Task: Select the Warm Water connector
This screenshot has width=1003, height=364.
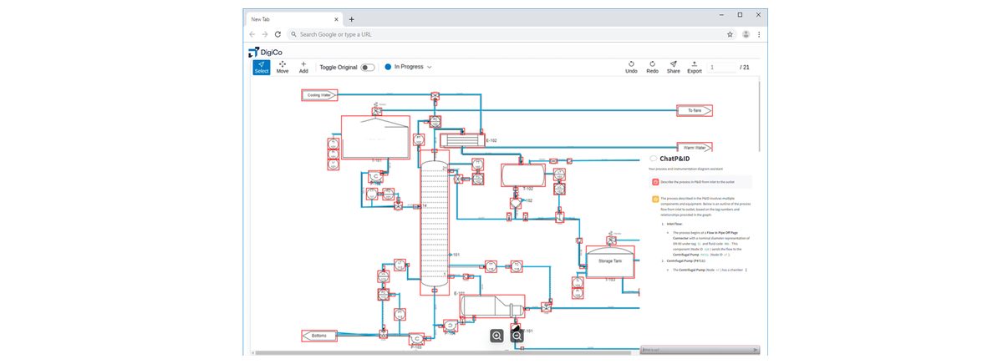Action: click(695, 147)
